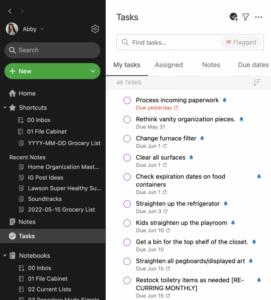The height and width of the screenshot is (300, 271).
Task: Open IG Post Ideas note
Action: (x=41, y=177)
